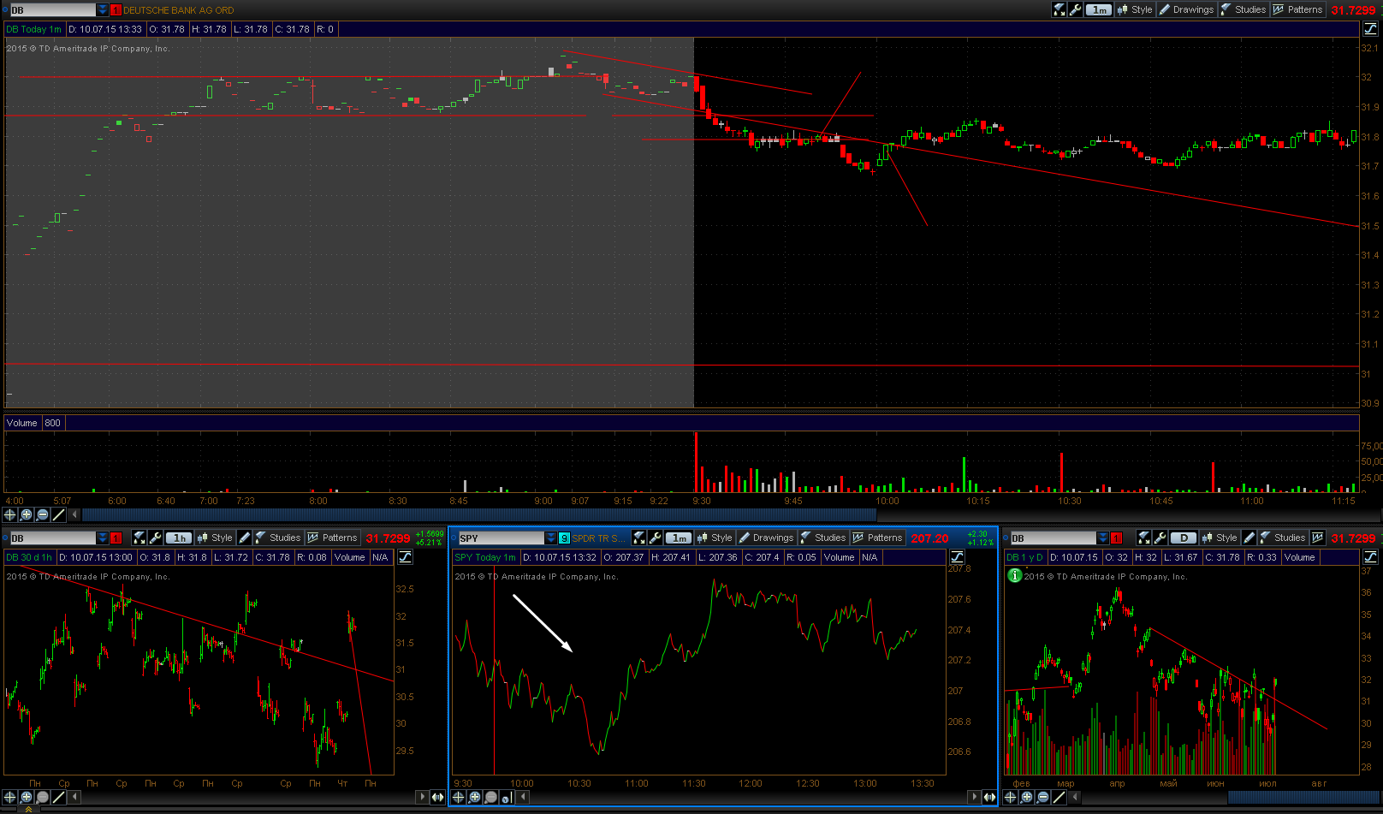Toggle log scale icon on top chart axis
The height and width of the screenshot is (814, 1383).
coord(1370,29)
